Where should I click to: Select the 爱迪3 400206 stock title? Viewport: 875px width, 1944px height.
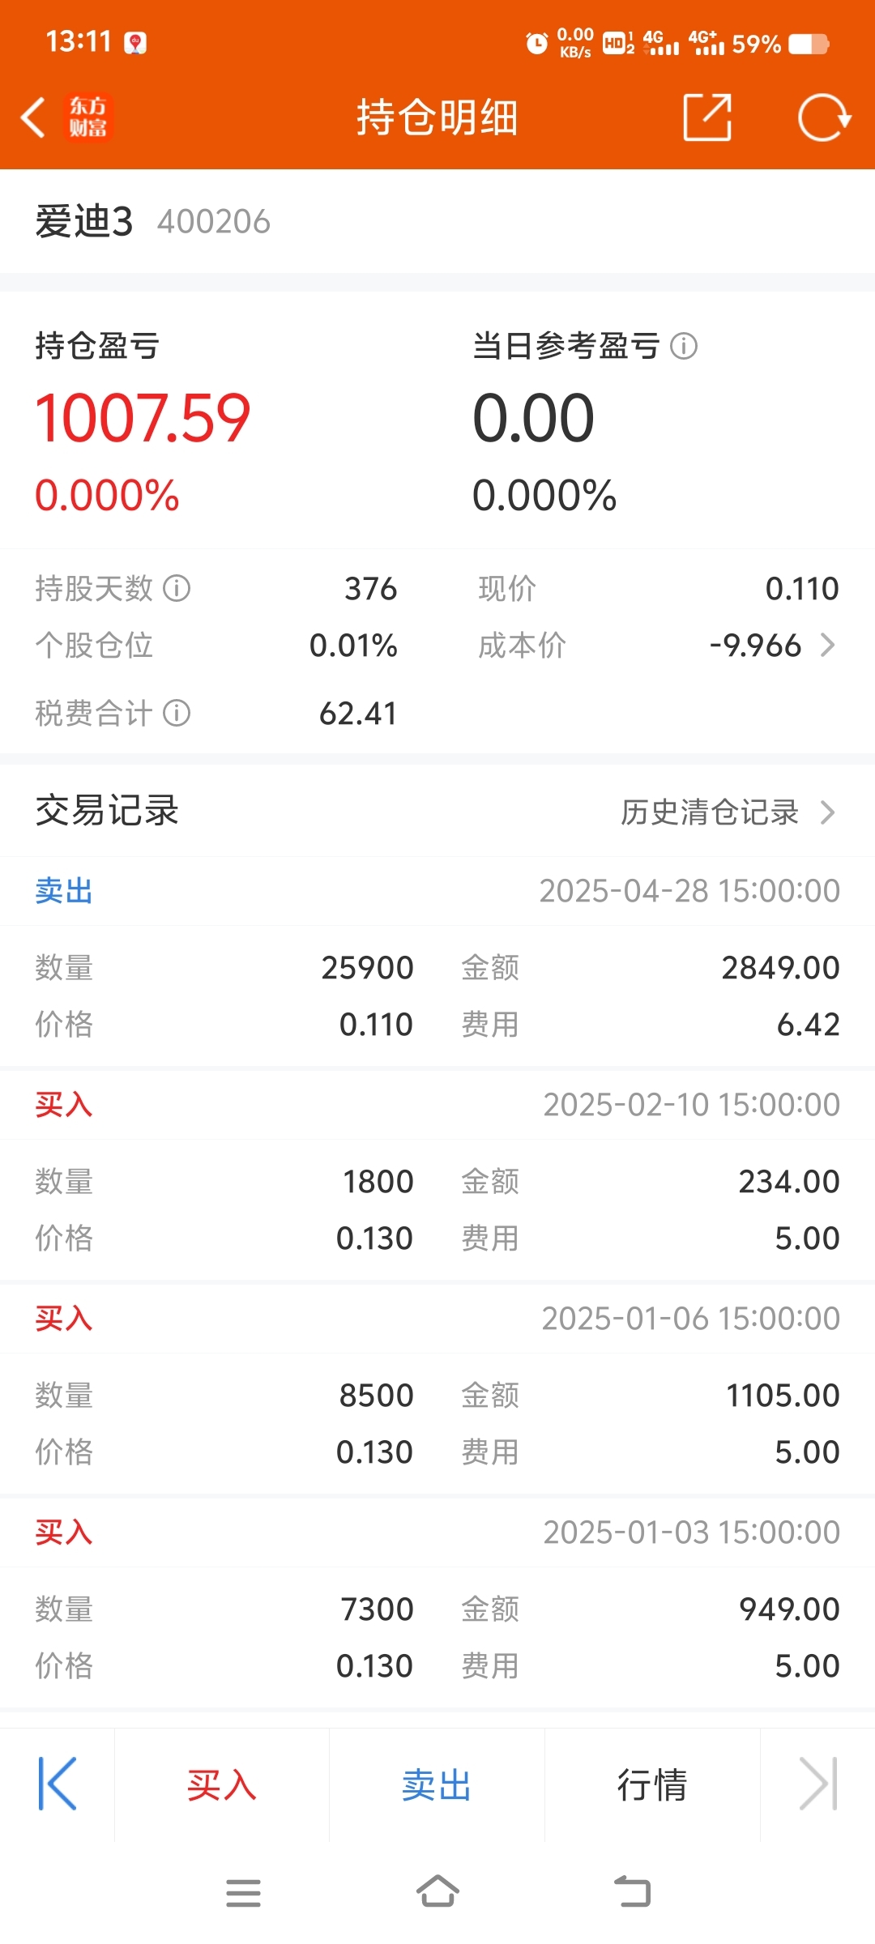[x=153, y=221]
